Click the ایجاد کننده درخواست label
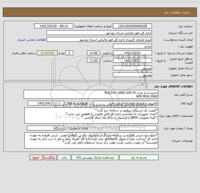The image size is (200, 193). click(x=178, y=40)
